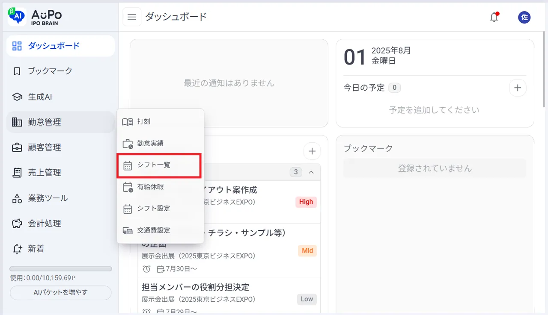Open 売上管理 in the sidebar
The image size is (548, 315).
coord(60,173)
